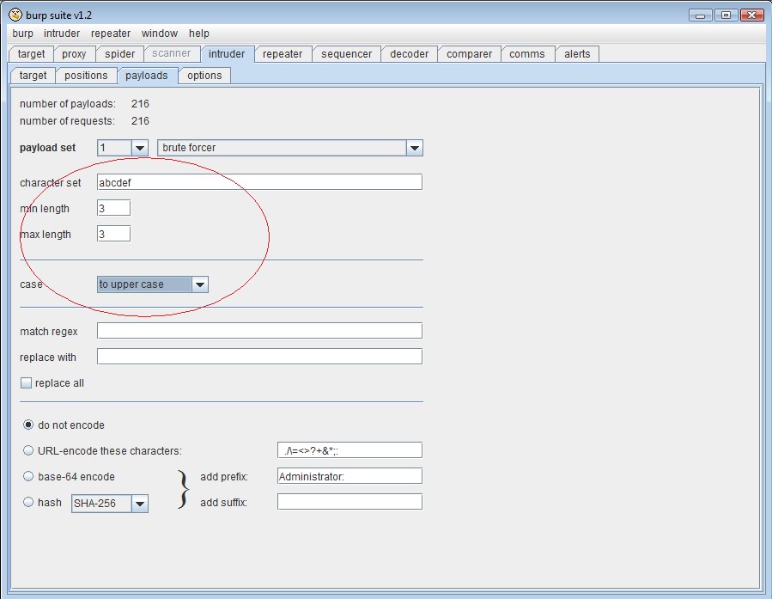Expand the brute forcer payload type dropdown

415,148
